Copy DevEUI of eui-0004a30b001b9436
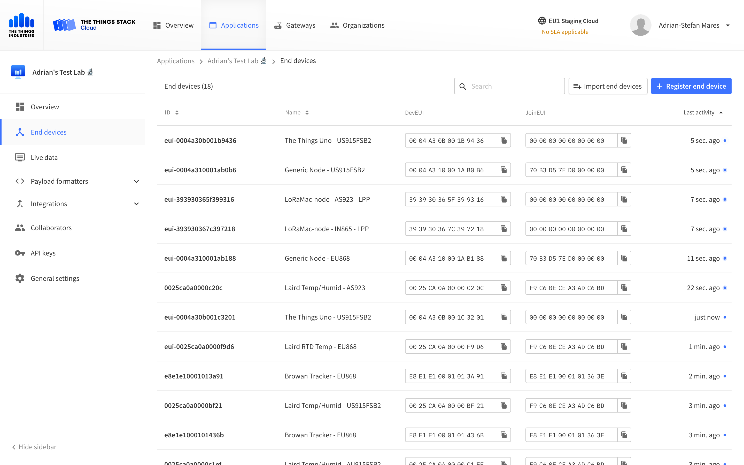 click(503, 141)
